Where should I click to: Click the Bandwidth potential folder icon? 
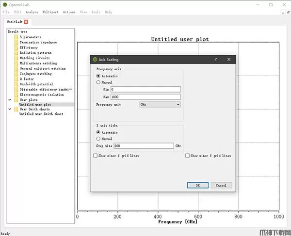coord(16,84)
